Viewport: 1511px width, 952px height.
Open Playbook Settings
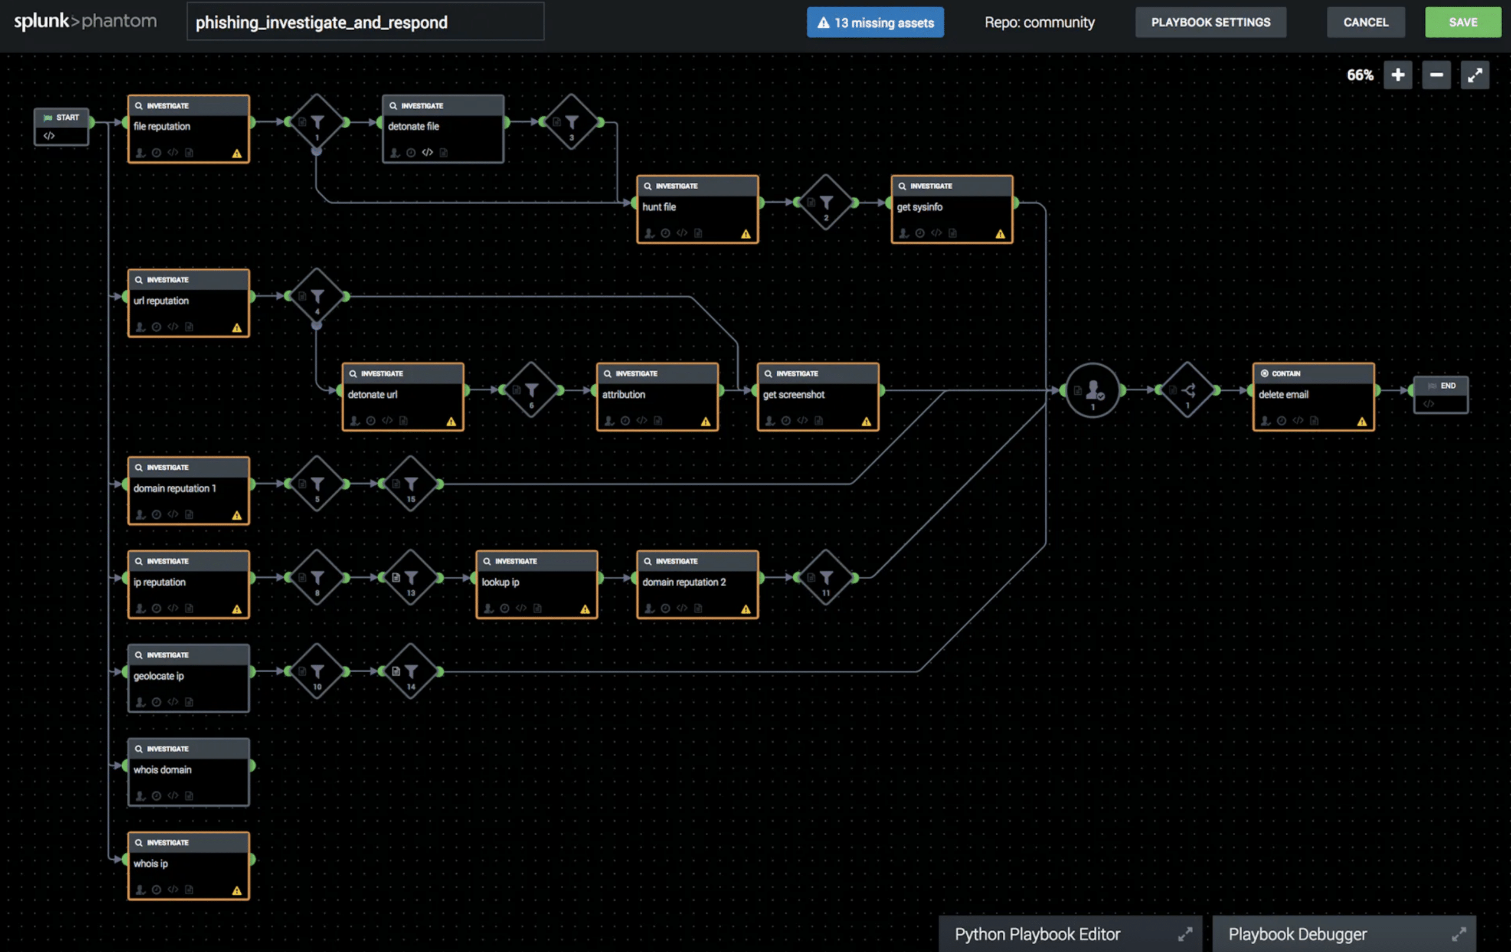tap(1210, 22)
